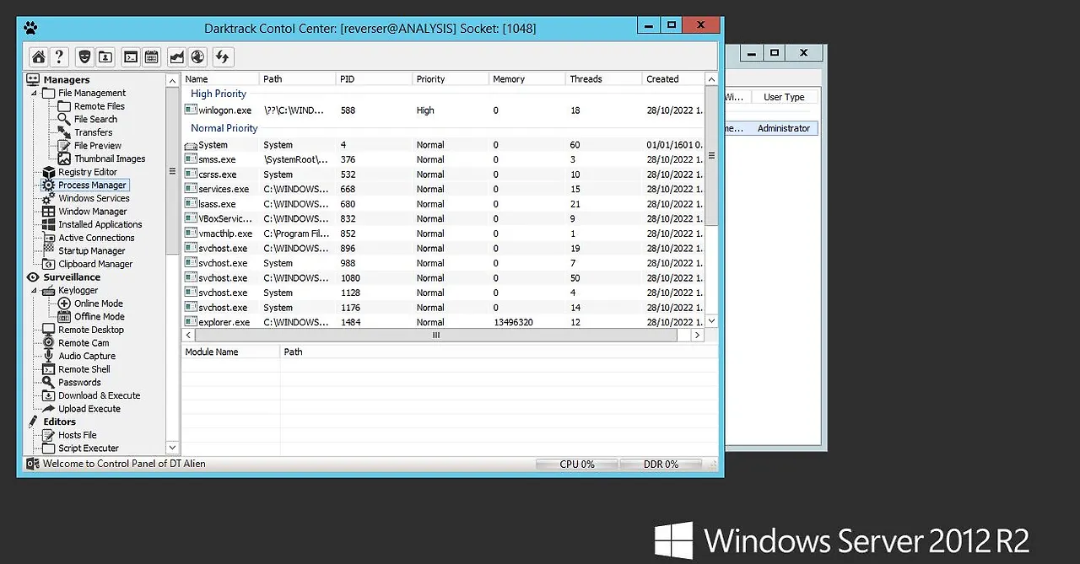Click the process list scroll down arrow
1080x564 pixels.
point(711,321)
